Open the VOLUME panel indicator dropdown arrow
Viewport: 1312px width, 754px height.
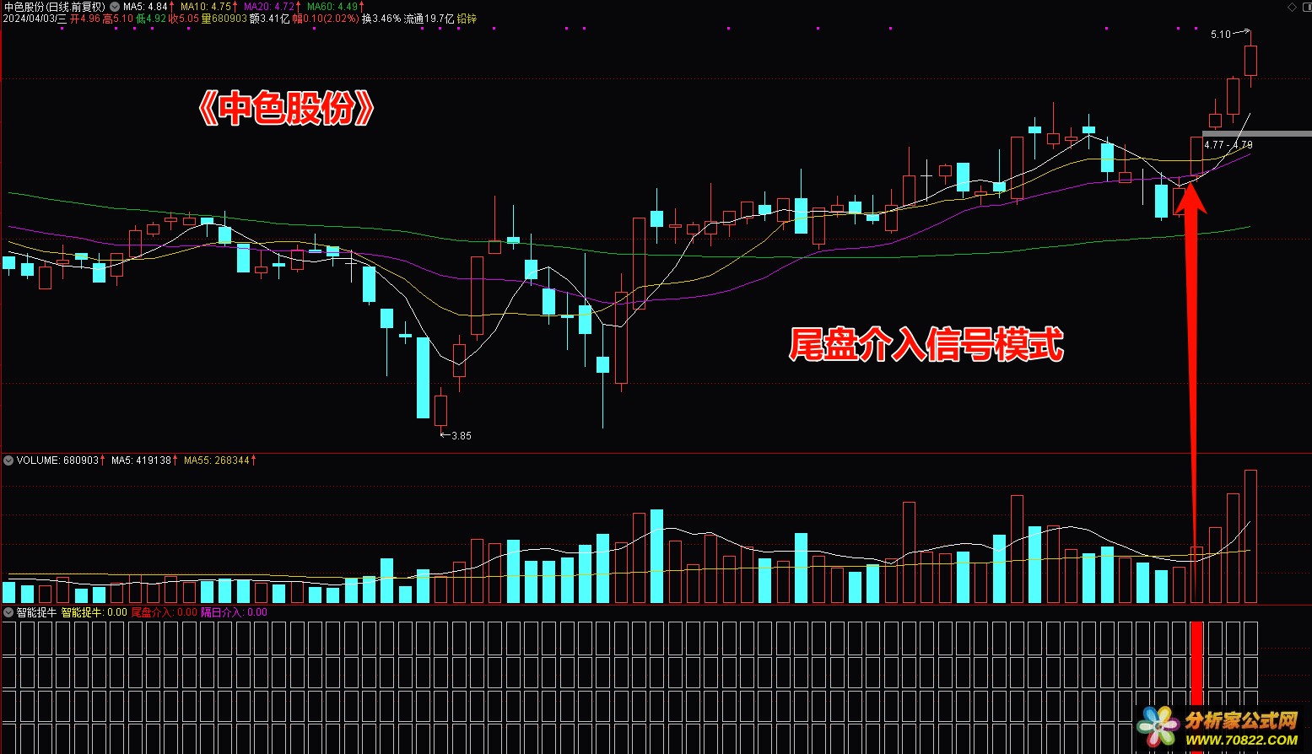[8, 460]
